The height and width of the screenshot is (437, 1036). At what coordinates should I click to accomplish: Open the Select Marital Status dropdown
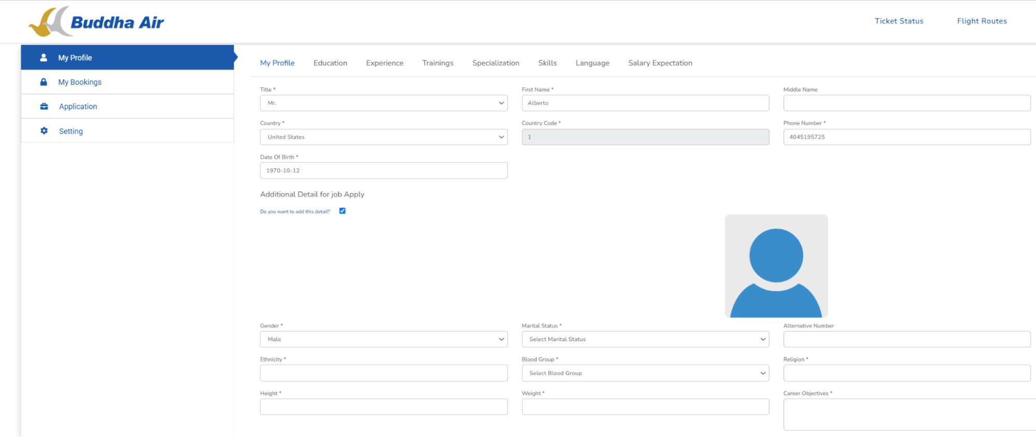[645, 339]
